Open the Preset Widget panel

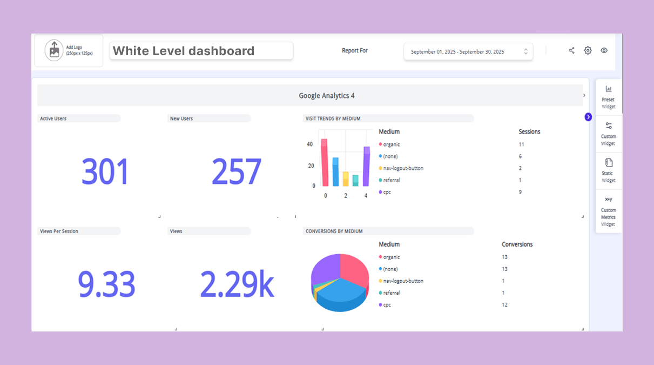tap(608, 97)
